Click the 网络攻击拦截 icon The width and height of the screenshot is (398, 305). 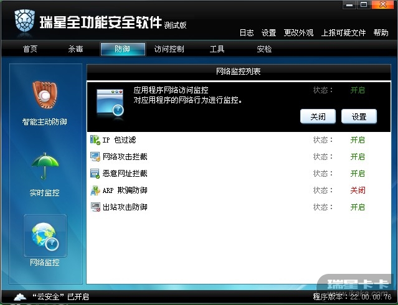[95, 157]
